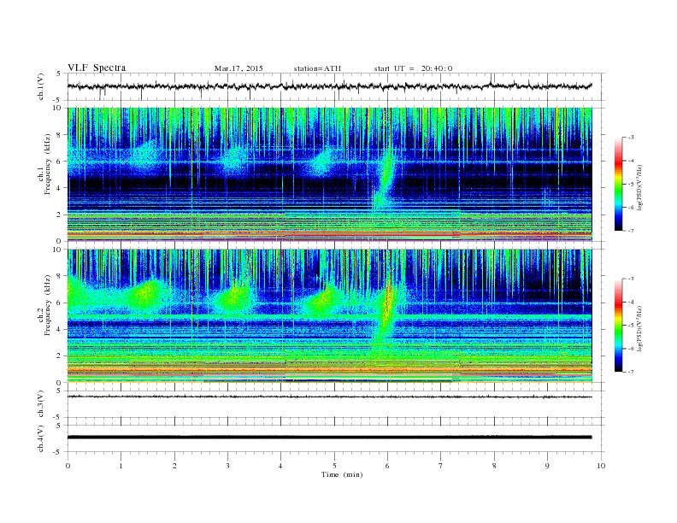Image resolution: width=677 pixels, height=523 pixels.
Task: Click the ch.4 thick black waveform trace
Action: pos(329,438)
